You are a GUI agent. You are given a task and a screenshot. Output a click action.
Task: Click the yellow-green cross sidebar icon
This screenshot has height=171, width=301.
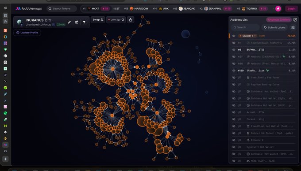[x=5, y=126]
